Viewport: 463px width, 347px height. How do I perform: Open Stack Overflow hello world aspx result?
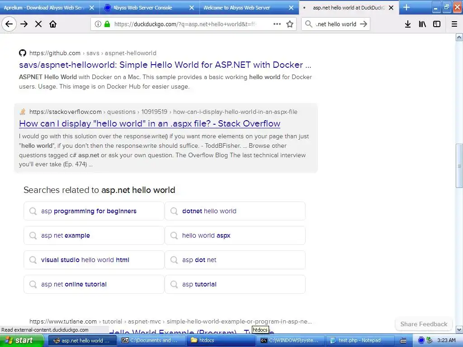click(149, 123)
